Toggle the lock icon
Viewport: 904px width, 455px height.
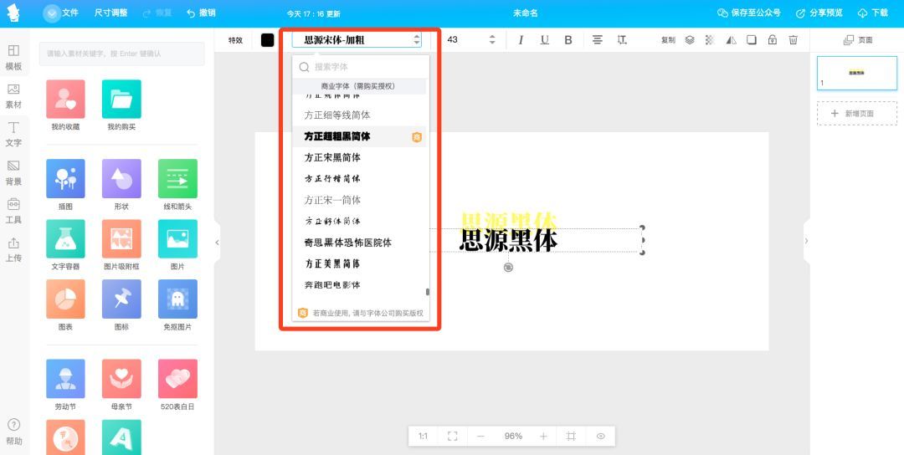[x=773, y=40]
